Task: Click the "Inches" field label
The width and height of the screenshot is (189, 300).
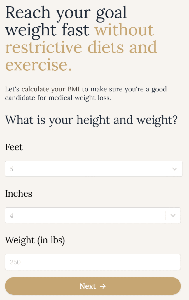Action: coord(18,194)
